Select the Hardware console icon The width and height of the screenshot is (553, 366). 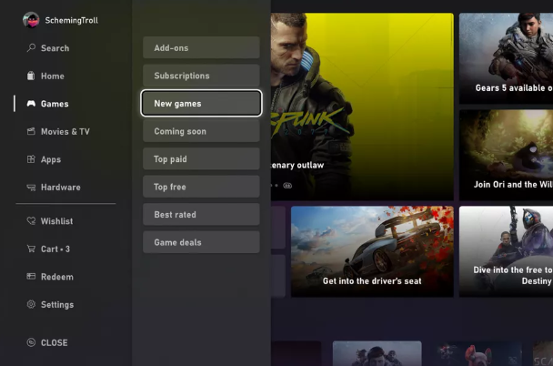[x=31, y=188]
